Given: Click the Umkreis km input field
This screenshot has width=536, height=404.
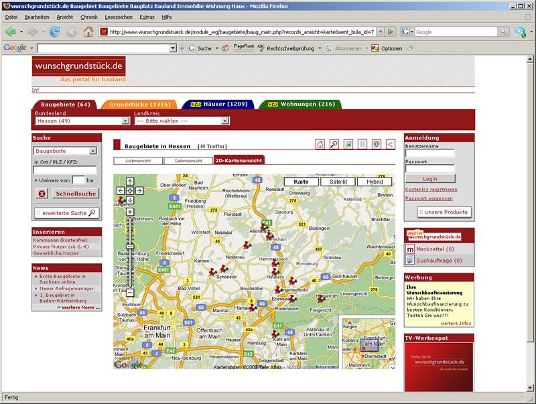Looking at the screenshot, I should pos(78,180).
